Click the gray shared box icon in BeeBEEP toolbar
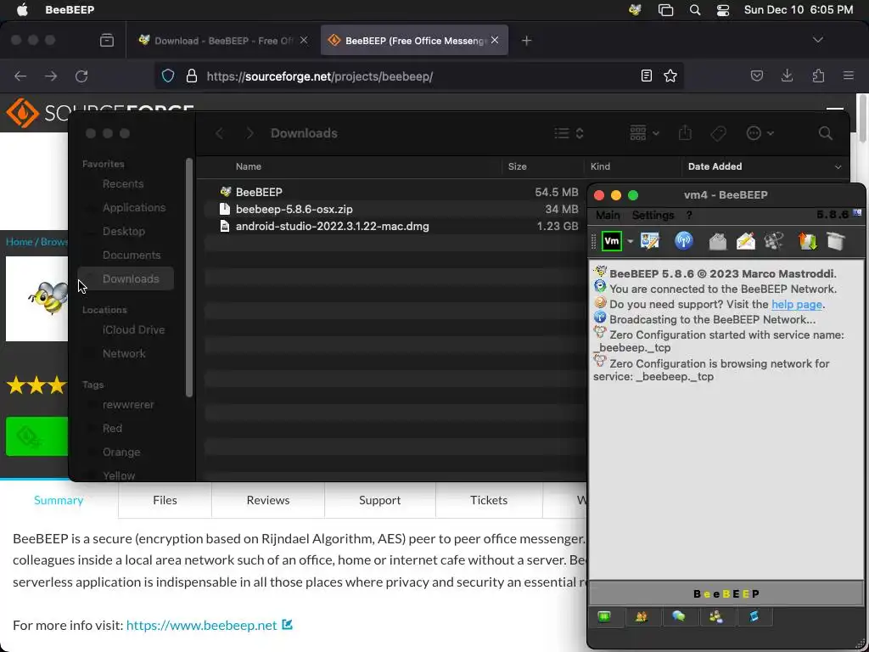This screenshot has height=652, width=869. click(836, 241)
